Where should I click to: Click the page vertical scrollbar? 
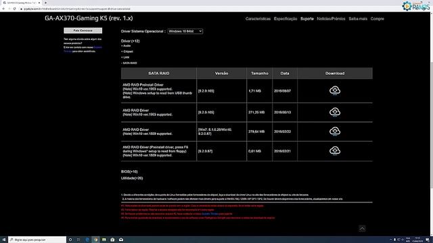tap(431, 124)
